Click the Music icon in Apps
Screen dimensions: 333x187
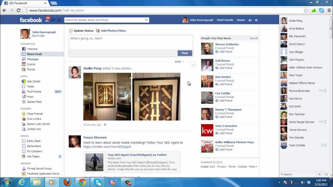[x=24, y=97]
